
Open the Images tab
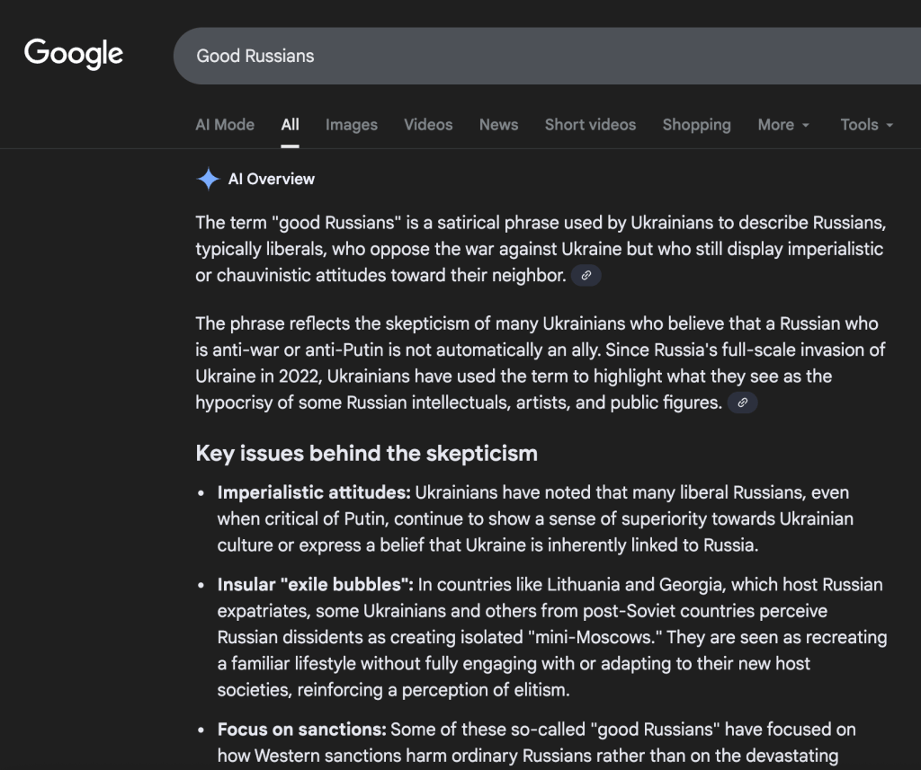click(x=351, y=125)
